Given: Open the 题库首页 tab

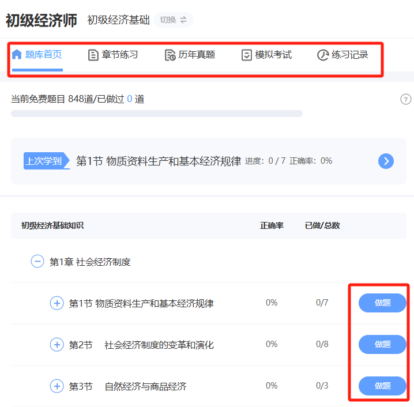Looking at the screenshot, I should (37, 55).
